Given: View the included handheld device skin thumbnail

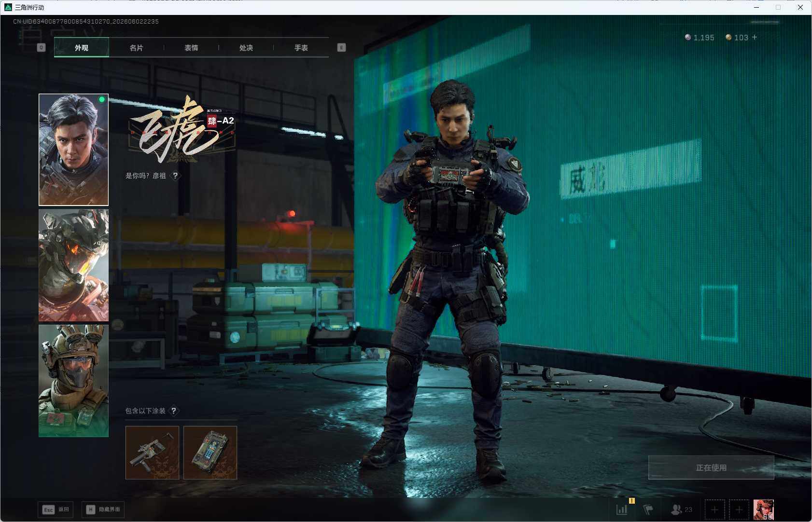Looking at the screenshot, I should tap(210, 453).
